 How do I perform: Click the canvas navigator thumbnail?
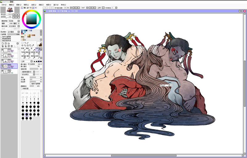point(10,10)
